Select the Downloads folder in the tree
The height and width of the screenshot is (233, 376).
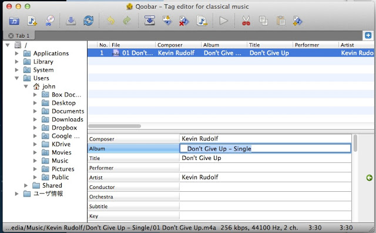(68, 119)
